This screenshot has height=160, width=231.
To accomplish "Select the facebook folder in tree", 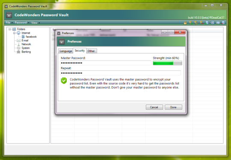I will (x=31, y=37).
